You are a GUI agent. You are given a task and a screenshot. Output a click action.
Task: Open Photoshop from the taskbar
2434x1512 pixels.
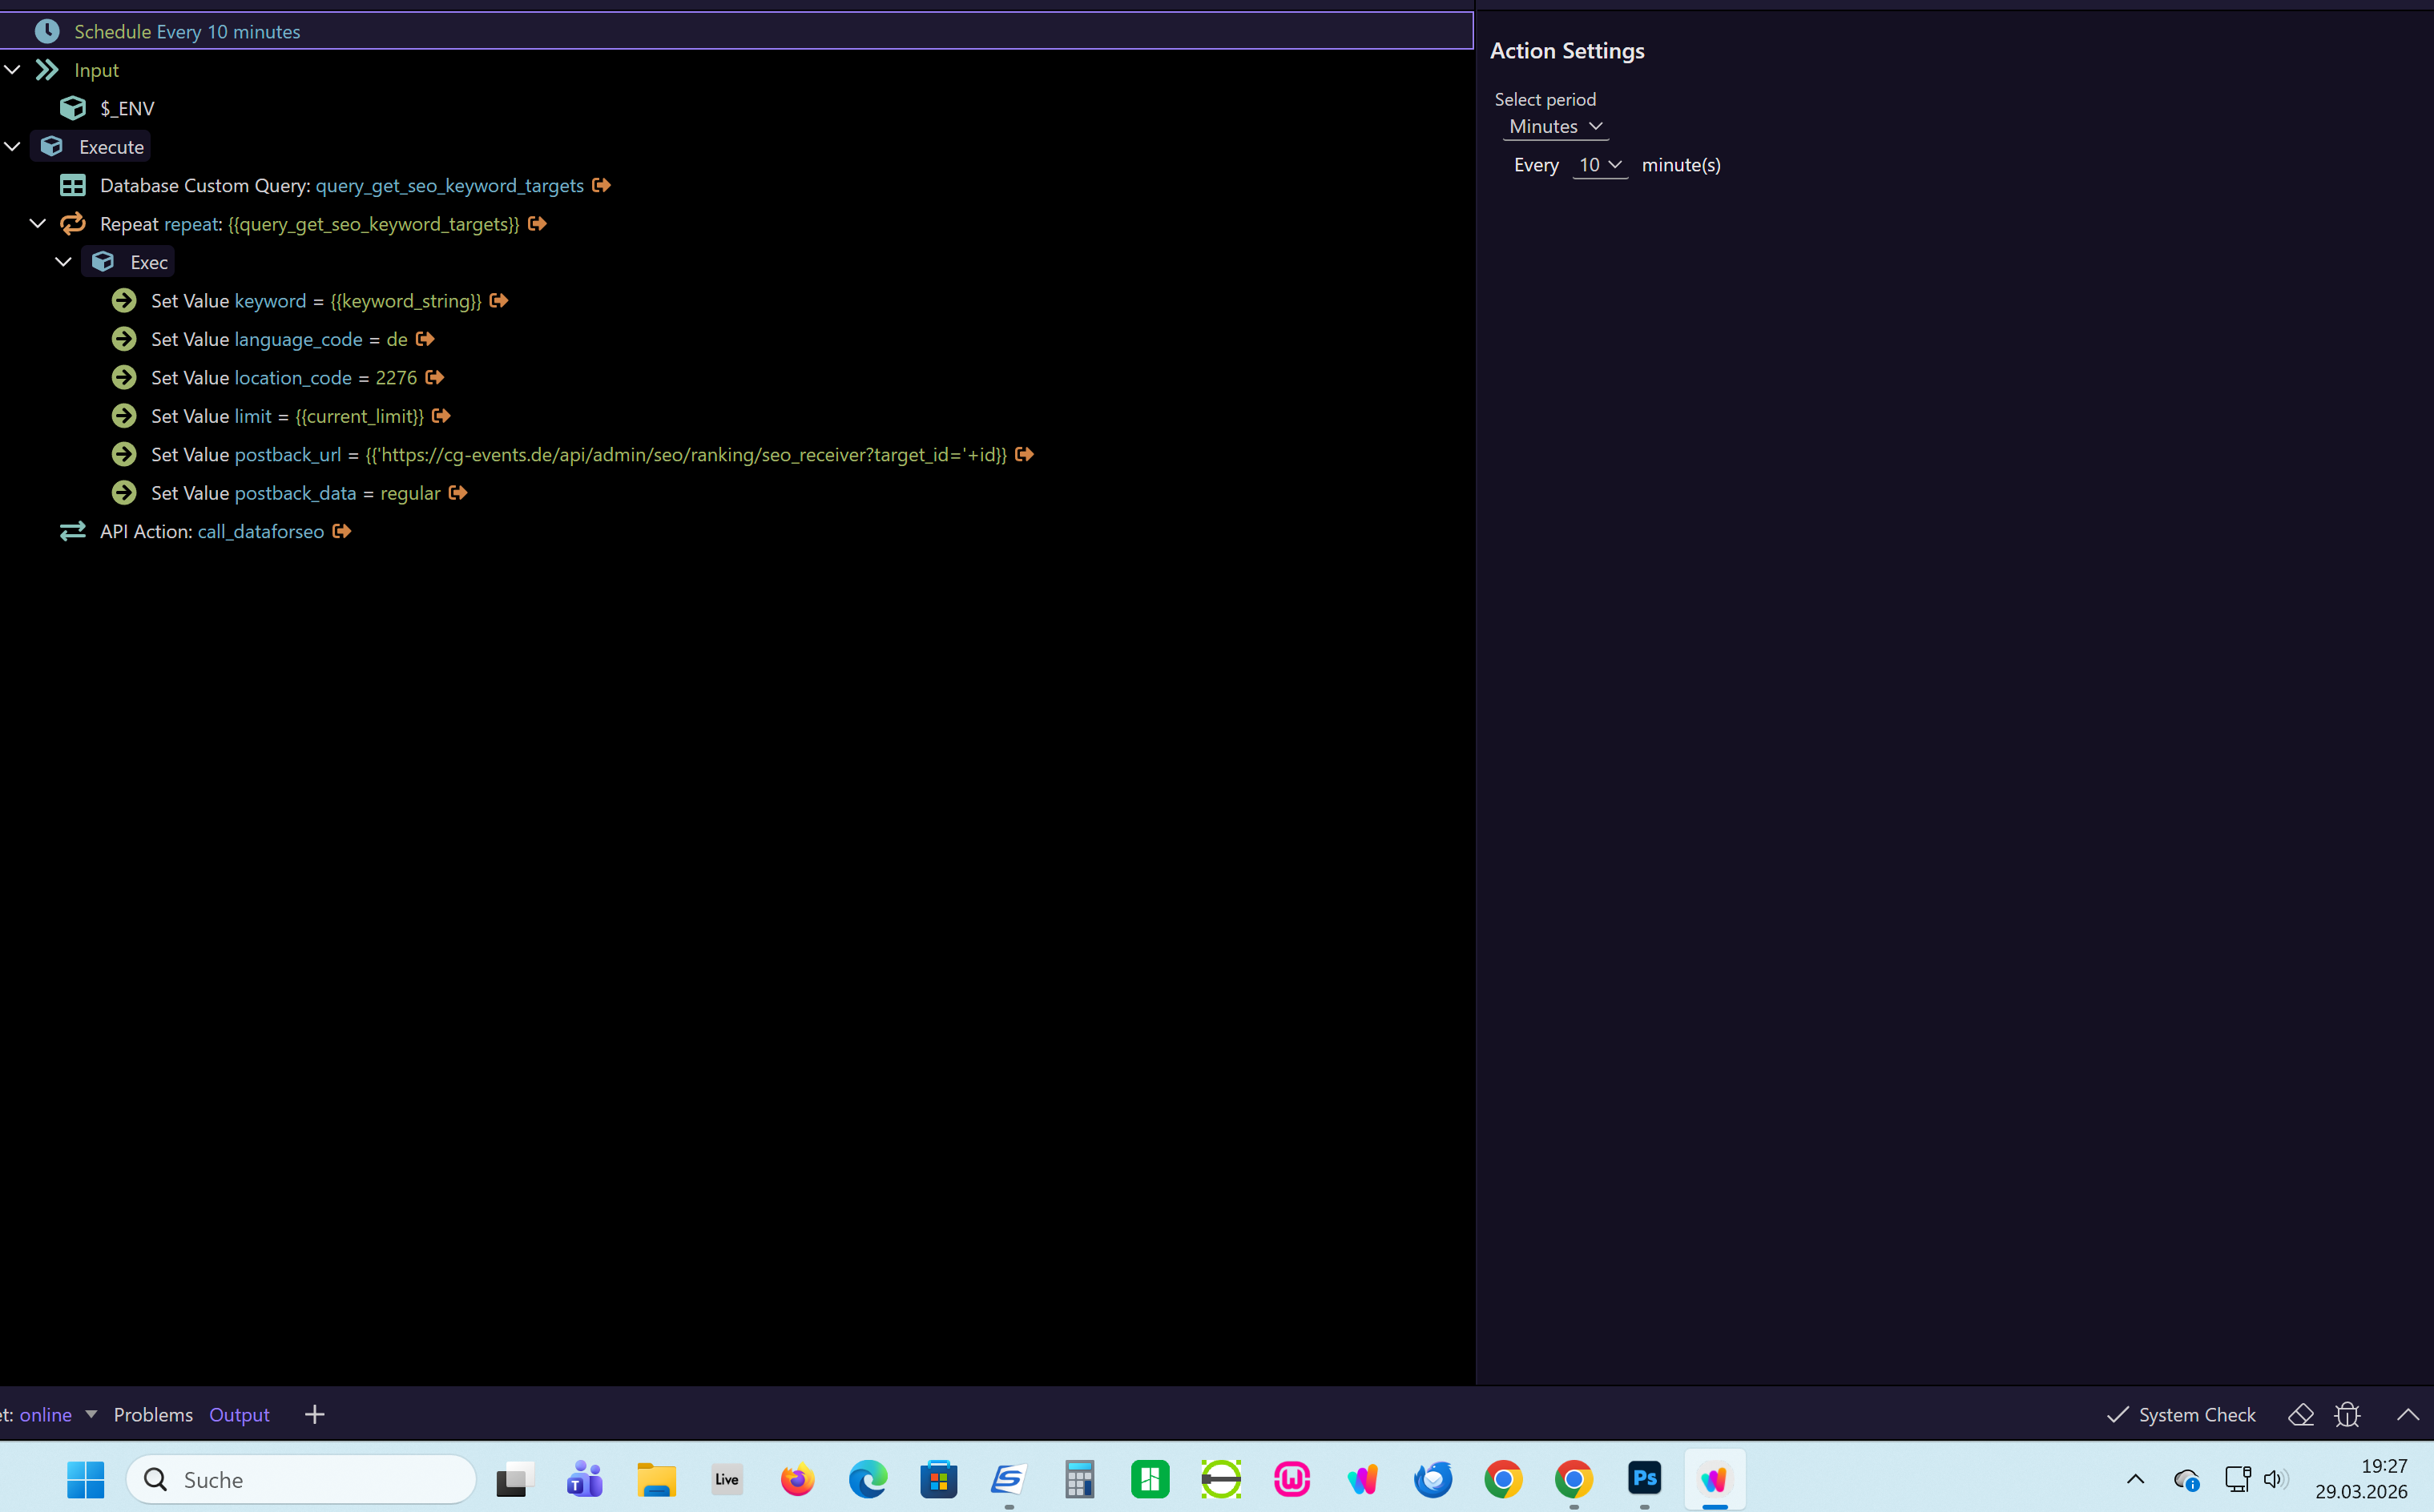pyautogui.click(x=1645, y=1478)
